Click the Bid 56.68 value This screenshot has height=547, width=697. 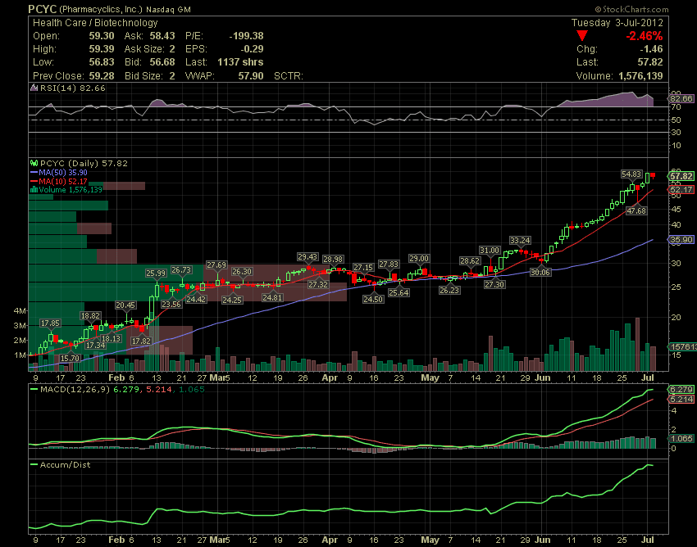[162, 62]
